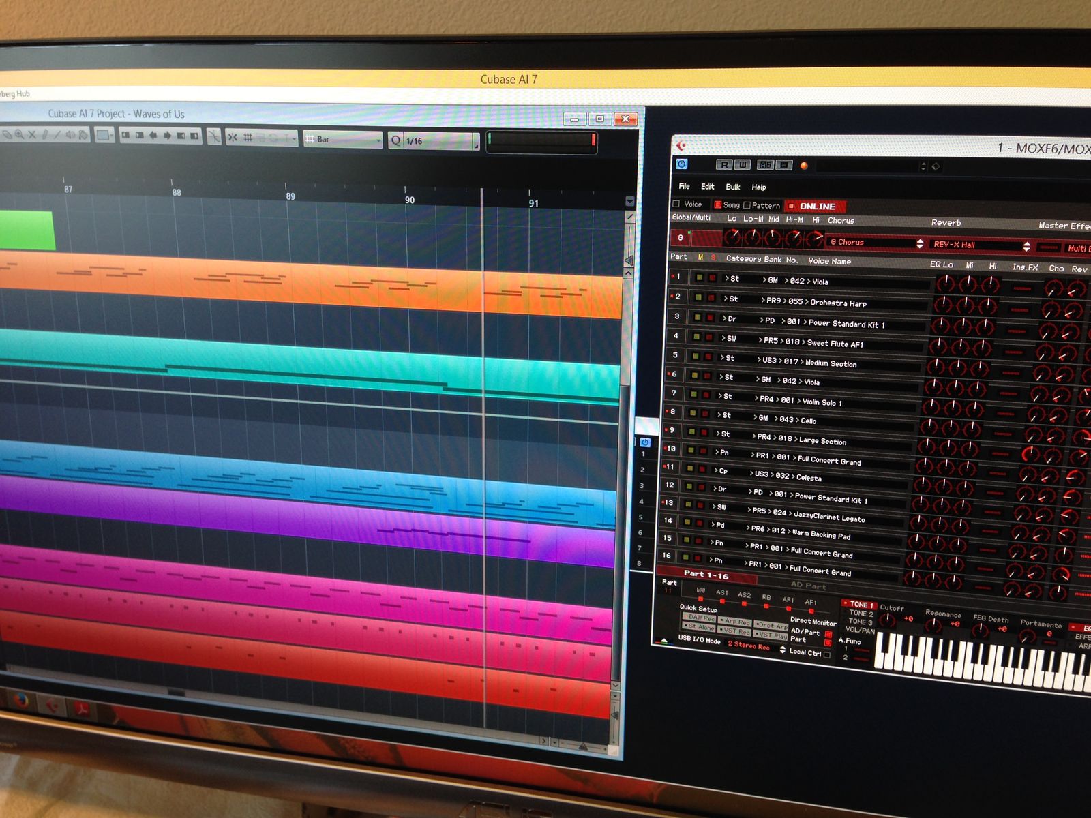Click the Iterative Quantize Q icon

click(395, 140)
